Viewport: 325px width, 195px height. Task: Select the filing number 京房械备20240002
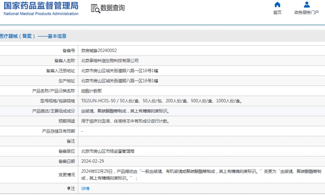99,51
